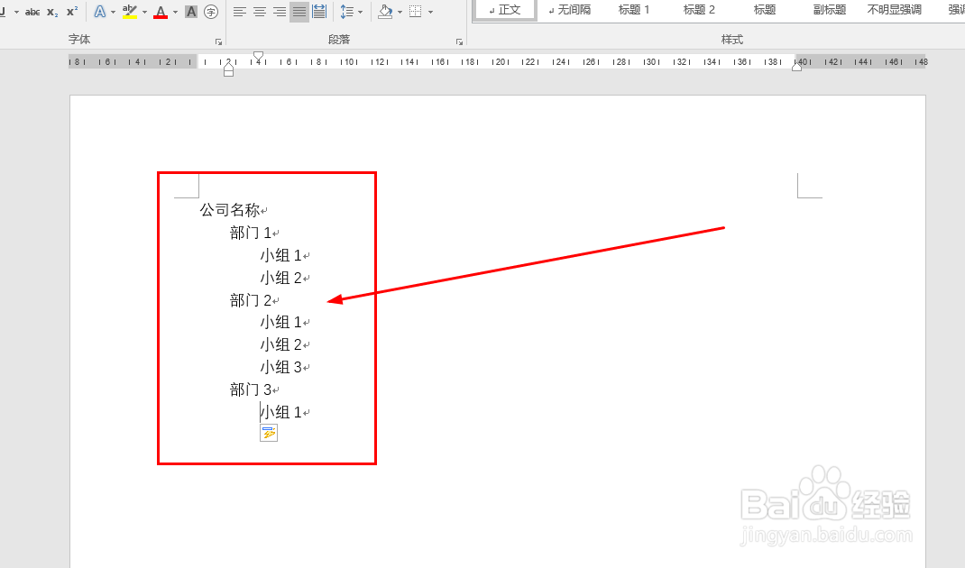Toggle center alignment in the paragraph group
The image size is (965, 568).
(259, 12)
